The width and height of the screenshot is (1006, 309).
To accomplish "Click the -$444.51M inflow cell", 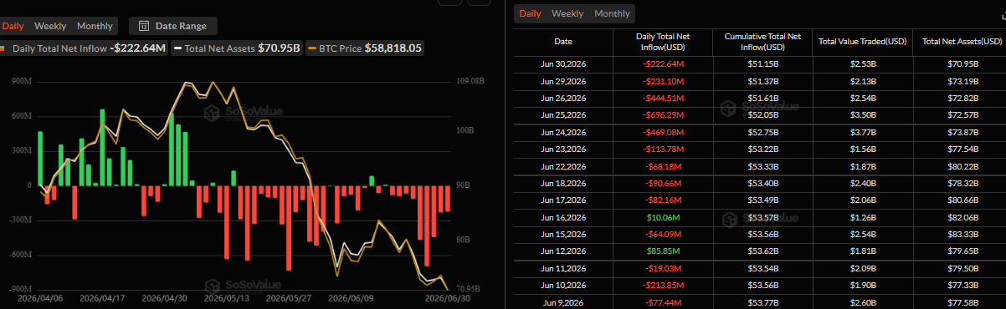I will pos(663,98).
